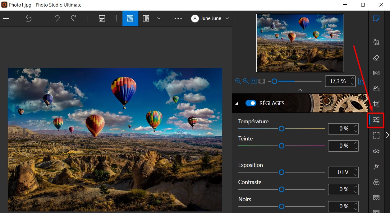Screen dimensions: 390x213
Task: Increase the Température value with the up arrow
Action: click(356, 126)
